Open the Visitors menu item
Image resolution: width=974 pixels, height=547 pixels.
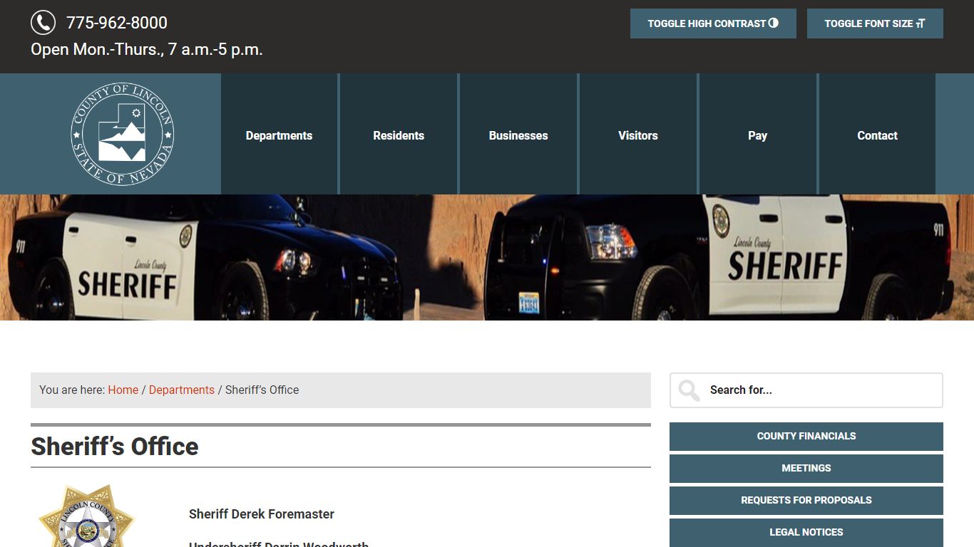pyautogui.click(x=637, y=135)
